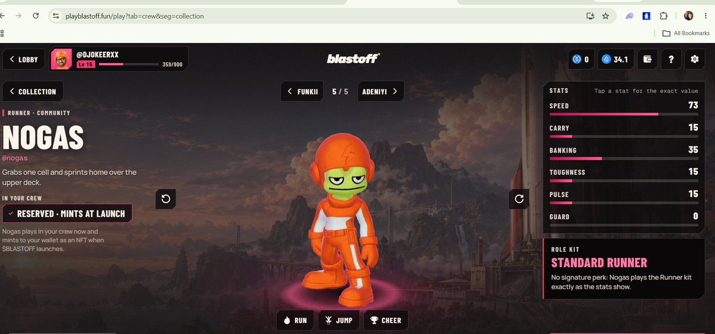
Task: Open the Chrome profile avatar
Action: 688,16
